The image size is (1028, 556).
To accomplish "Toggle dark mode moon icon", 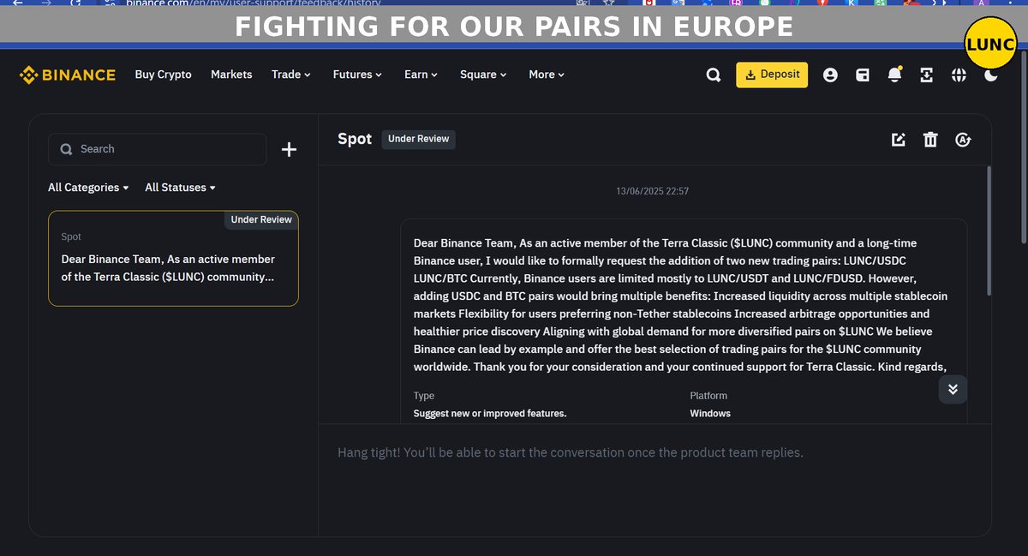I will tap(991, 75).
